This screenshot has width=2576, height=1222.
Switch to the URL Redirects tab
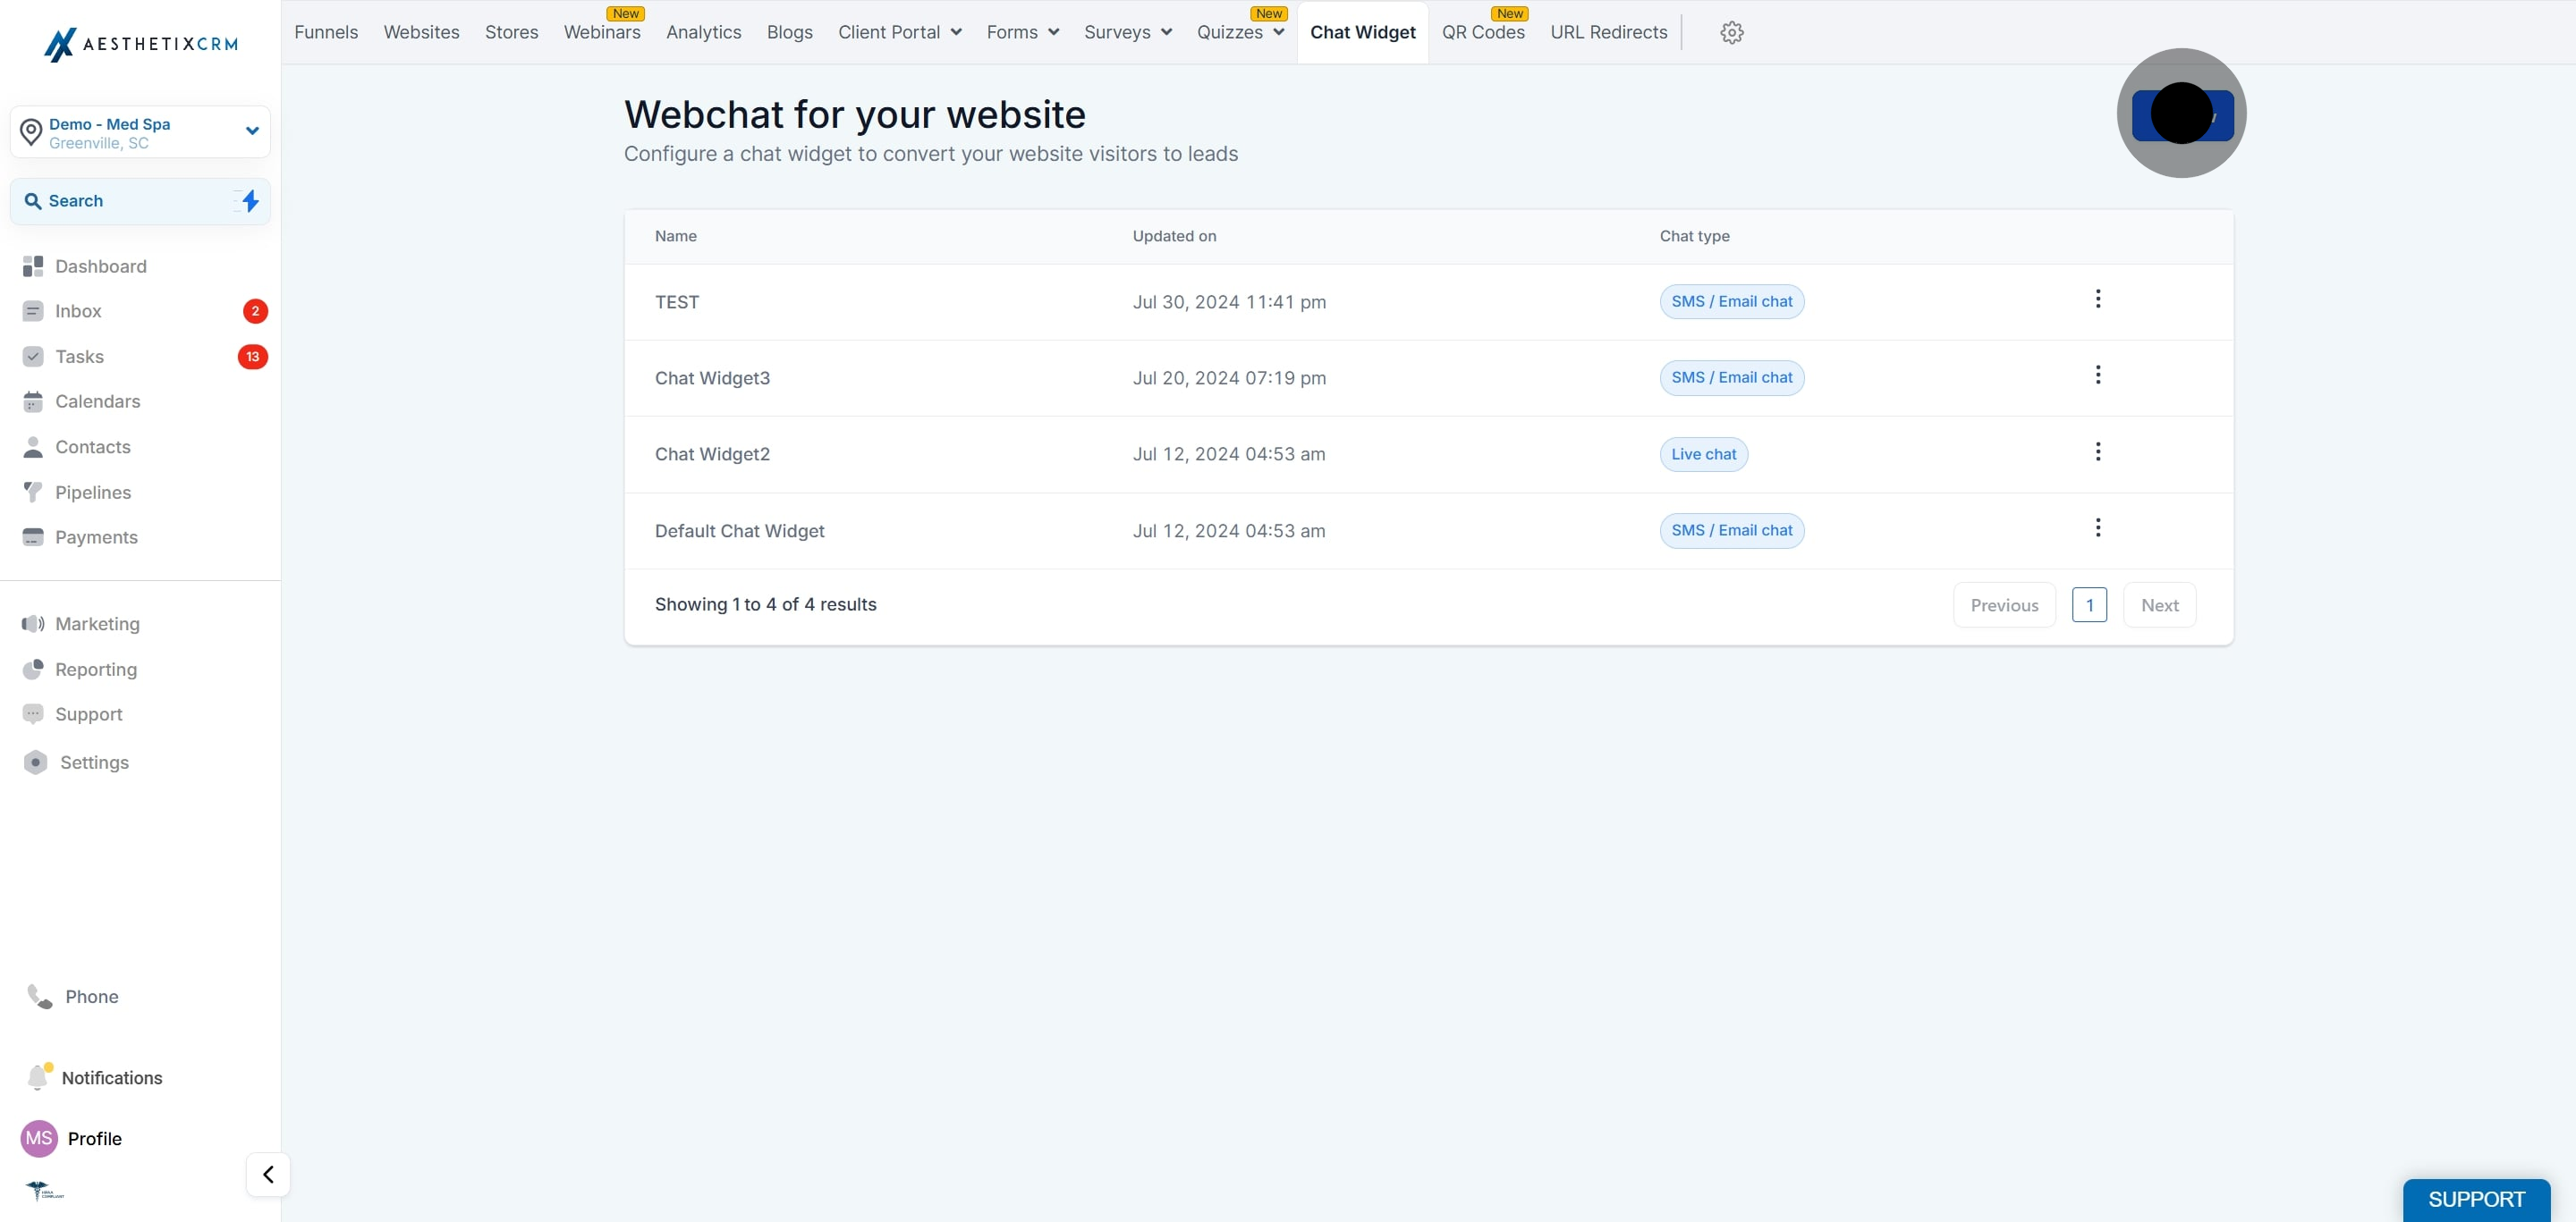tap(1608, 32)
